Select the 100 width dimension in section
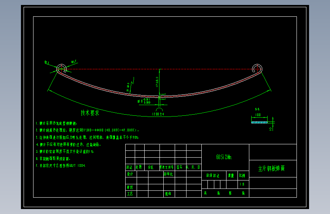Image resolution: width=330 pixels, height=214 pixels. click(258, 115)
